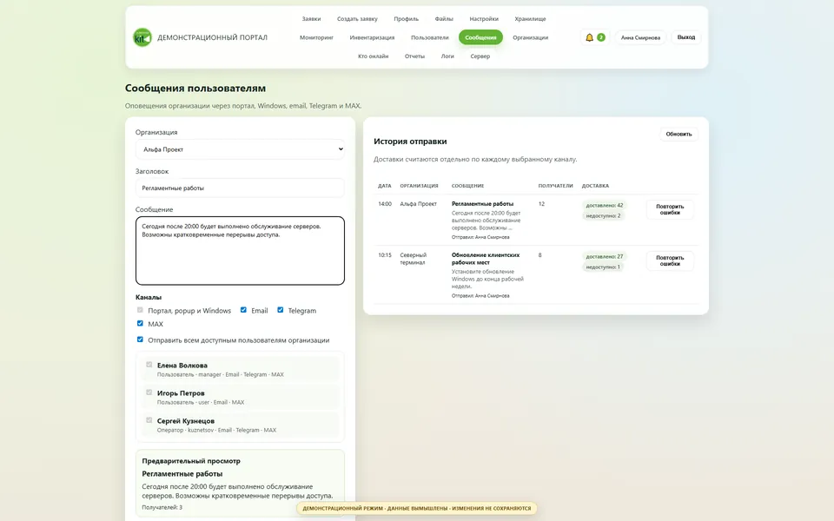Screen dimensions: 834x521
Task: Click the 14:00 time cell
Action: [x=385, y=203]
